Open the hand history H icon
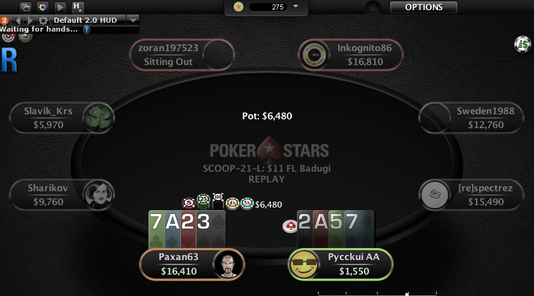 pos(78,7)
